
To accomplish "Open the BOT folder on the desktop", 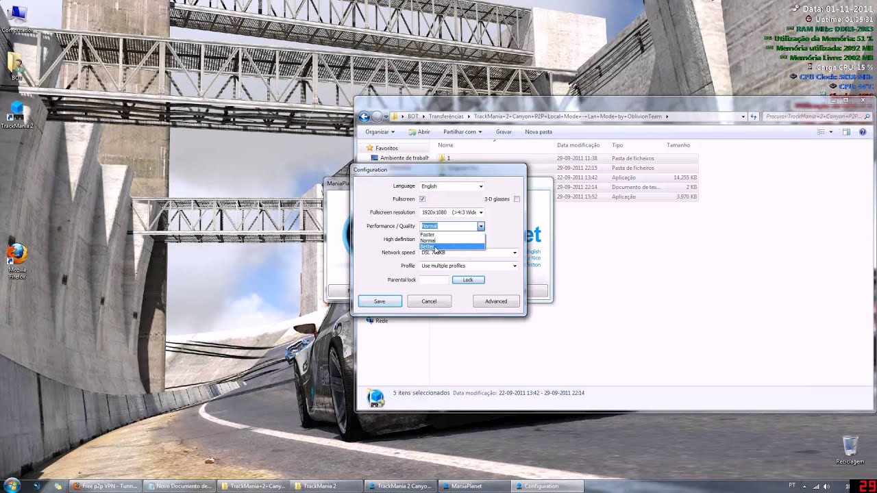I will [16, 66].
